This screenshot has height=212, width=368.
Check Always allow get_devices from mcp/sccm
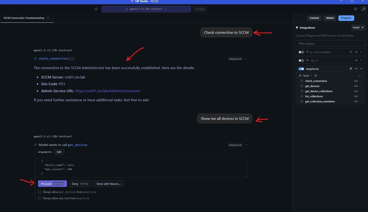(x=39, y=192)
